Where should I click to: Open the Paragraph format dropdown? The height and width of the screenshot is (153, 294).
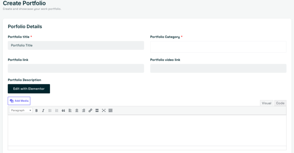point(21,110)
